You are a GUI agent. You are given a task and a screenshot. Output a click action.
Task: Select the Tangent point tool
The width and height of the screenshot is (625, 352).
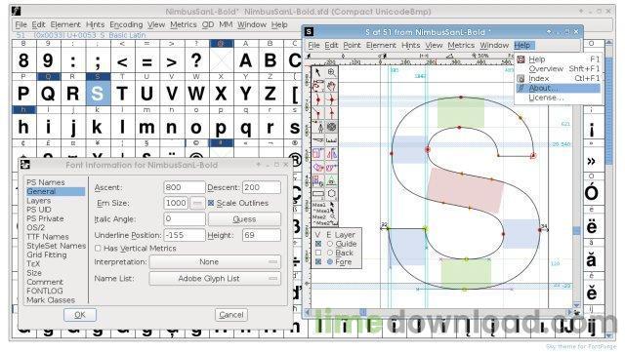(331, 113)
